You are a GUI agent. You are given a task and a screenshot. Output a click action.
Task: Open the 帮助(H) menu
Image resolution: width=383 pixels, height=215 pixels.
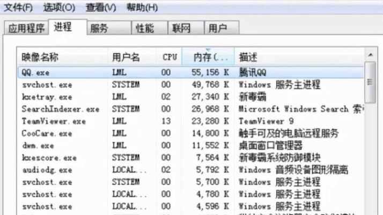coord(142,8)
